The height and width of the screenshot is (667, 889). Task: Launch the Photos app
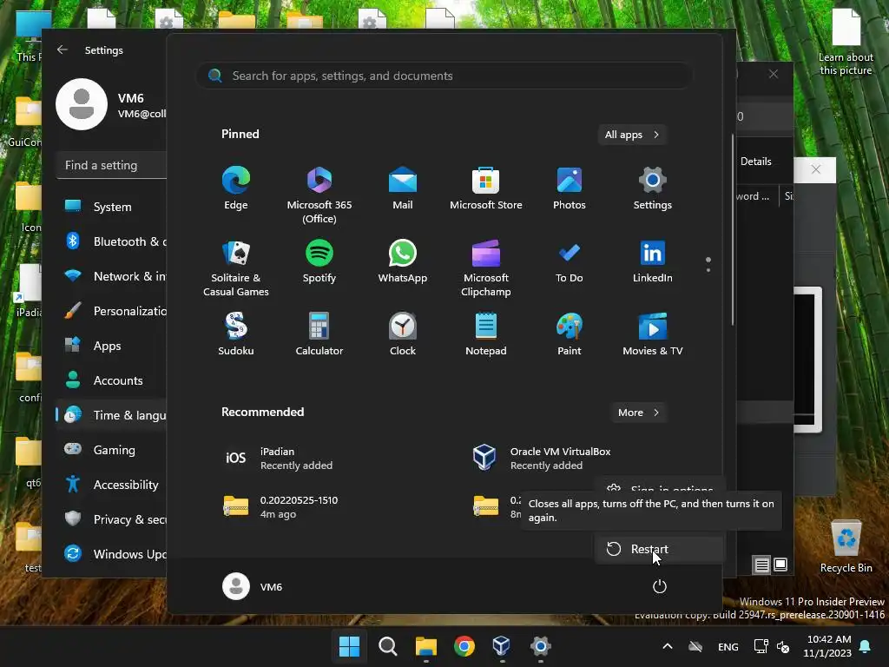click(x=570, y=188)
